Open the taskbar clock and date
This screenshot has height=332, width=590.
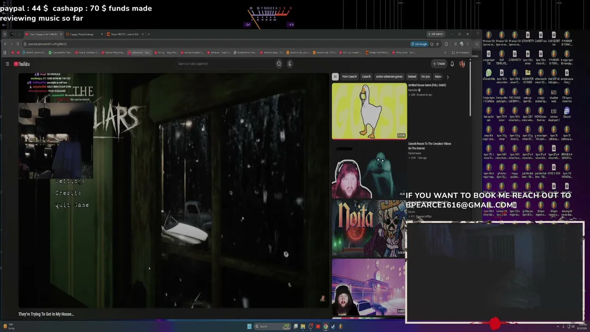[x=582, y=326]
